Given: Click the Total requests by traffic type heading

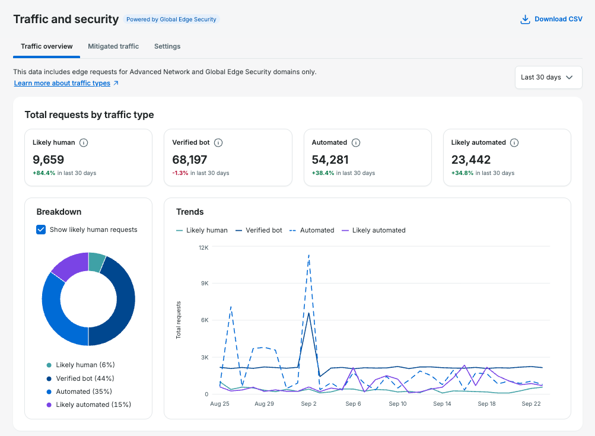Looking at the screenshot, I should tap(89, 115).
